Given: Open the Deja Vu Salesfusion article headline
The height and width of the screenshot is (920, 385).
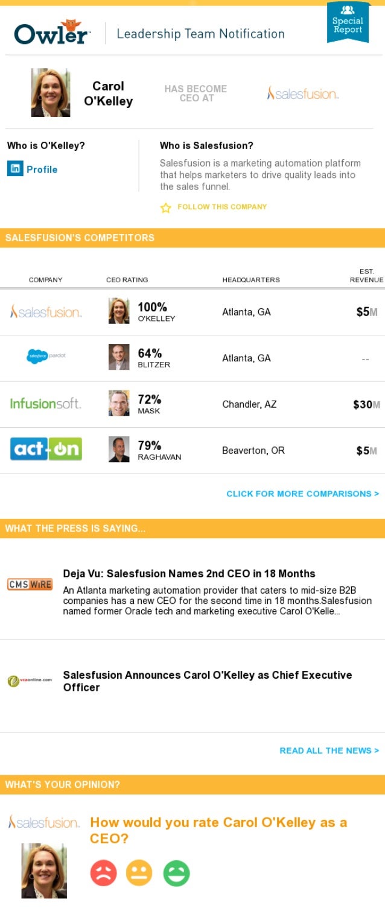Looking at the screenshot, I should coord(189,574).
